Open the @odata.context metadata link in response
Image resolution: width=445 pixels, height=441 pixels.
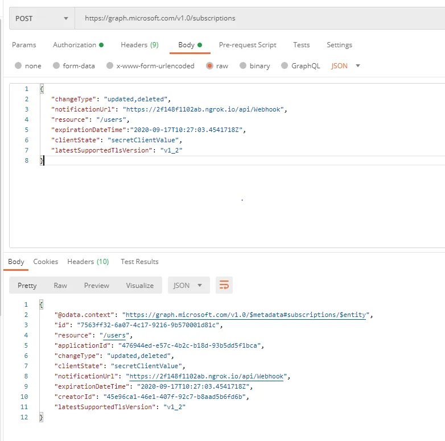(247, 315)
